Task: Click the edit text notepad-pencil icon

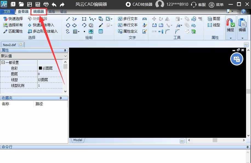Action: (144, 32)
